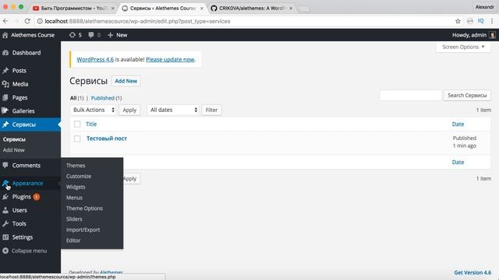Screen dimensions: 499x280
Task: Open the Appearance menu item in the sidebar
Action: click(x=27, y=184)
